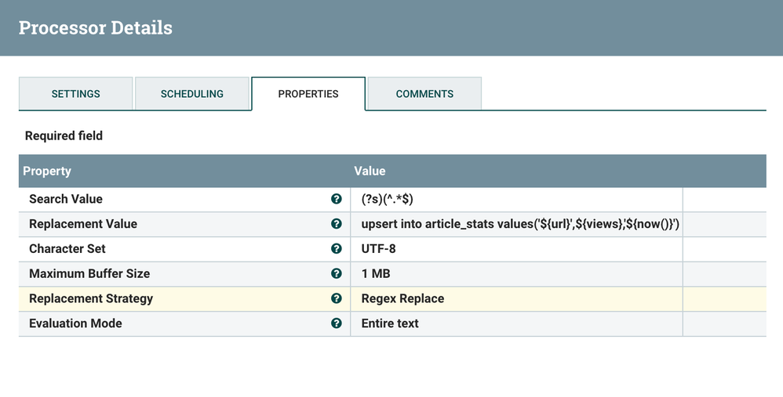Click help icon beside Replacement Value

coord(337,224)
